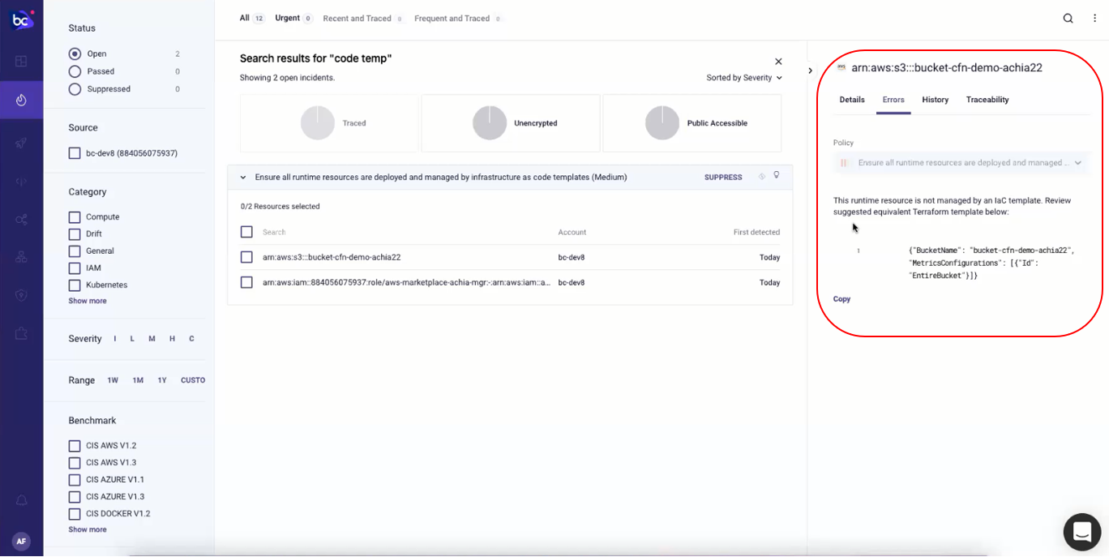Open the connected-nodes share icon in sidebar
Screen dimensions: 1109x557
pyautogui.click(x=21, y=220)
